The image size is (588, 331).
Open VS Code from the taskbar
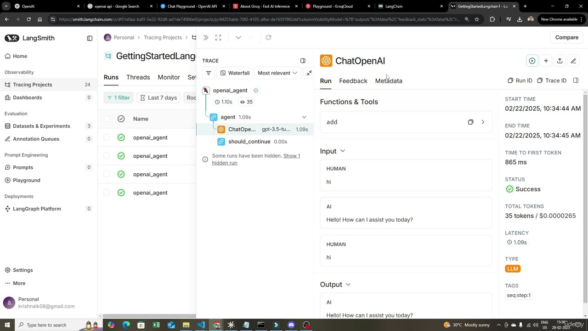click(201, 325)
